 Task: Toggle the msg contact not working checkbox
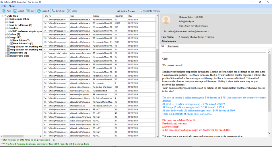point(8,49)
